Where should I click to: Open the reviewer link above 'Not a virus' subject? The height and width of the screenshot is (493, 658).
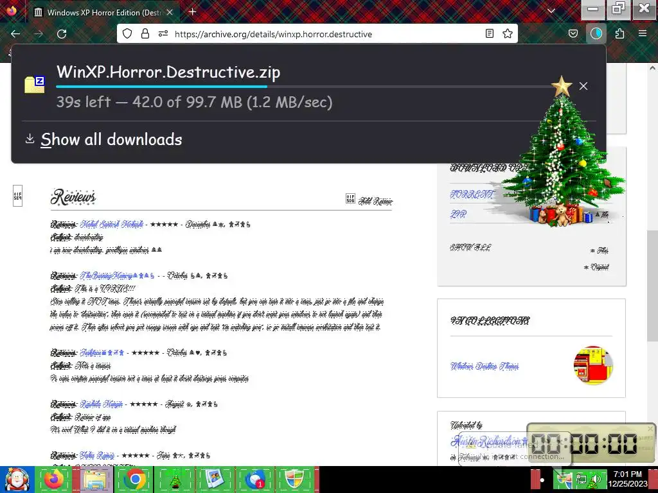102,353
